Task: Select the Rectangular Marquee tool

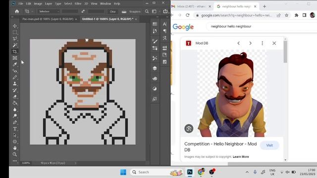Action: 15,32
